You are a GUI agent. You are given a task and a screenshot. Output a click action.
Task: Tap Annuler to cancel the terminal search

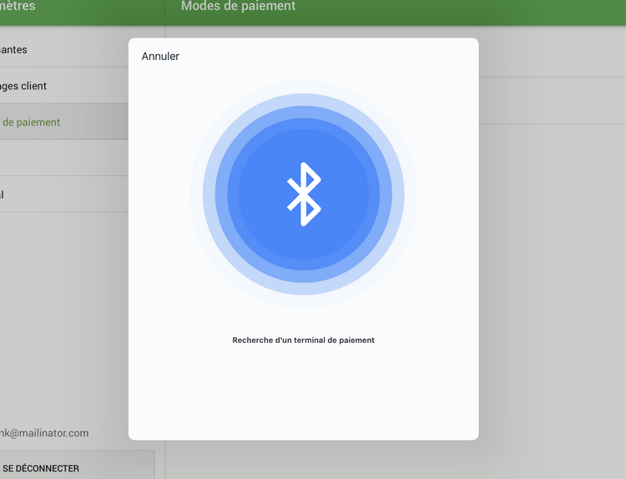(160, 57)
